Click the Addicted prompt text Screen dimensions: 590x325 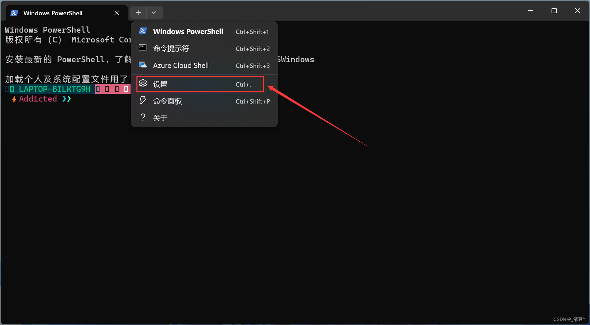38,99
